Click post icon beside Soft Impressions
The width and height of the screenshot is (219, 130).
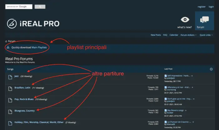tap(166, 76)
